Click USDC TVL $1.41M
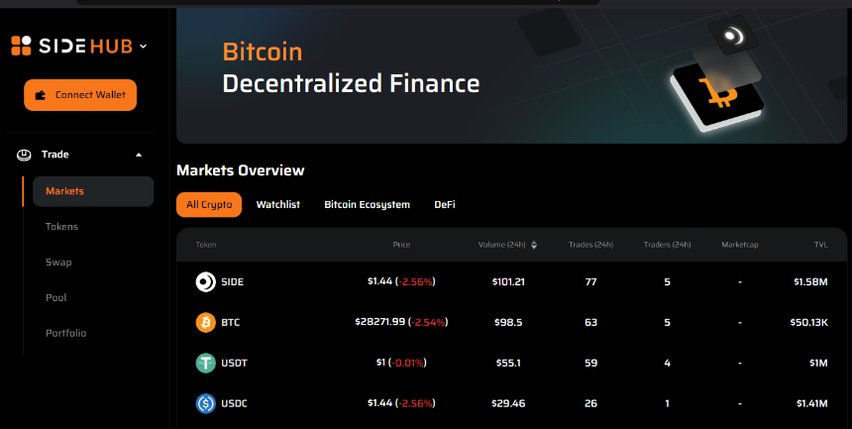The height and width of the screenshot is (429, 852). tap(811, 403)
